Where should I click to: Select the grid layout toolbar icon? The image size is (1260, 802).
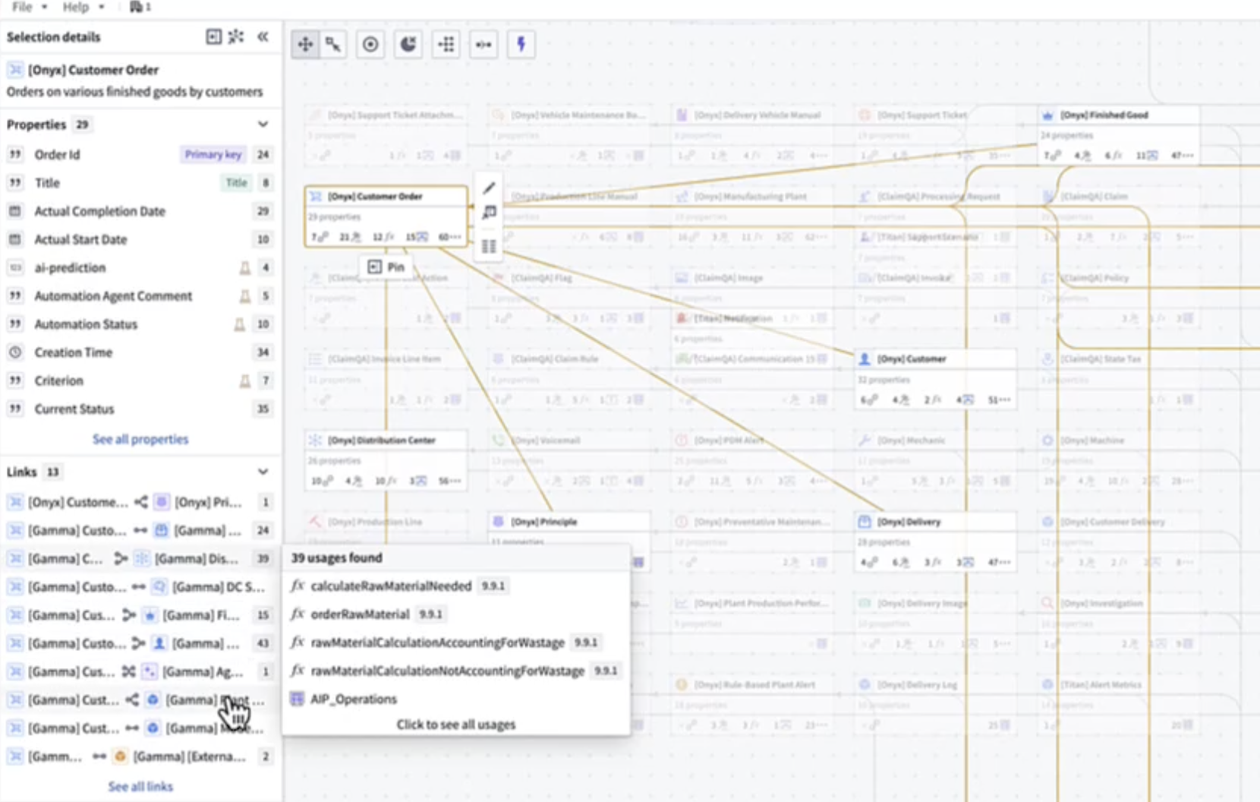pos(446,44)
